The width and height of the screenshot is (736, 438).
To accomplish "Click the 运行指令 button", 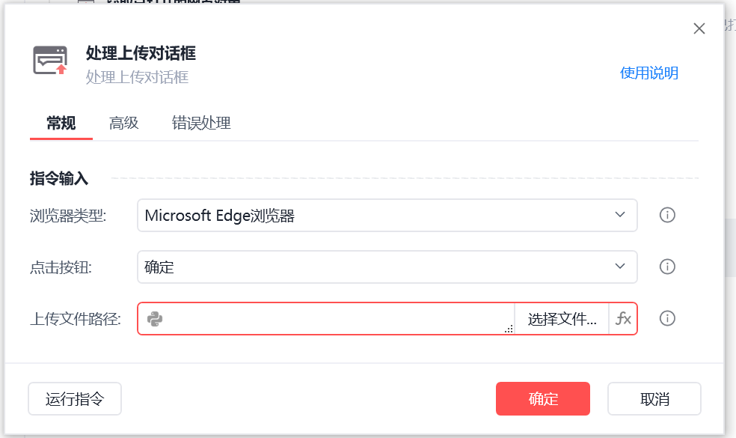I will [75, 399].
